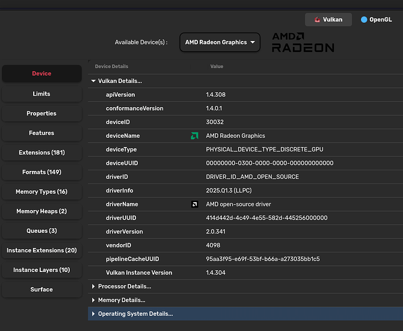Select the driverVersion value 2.0.341
Image resolution: width=403 pixels, height=331 pixels.
pos(216,232)
